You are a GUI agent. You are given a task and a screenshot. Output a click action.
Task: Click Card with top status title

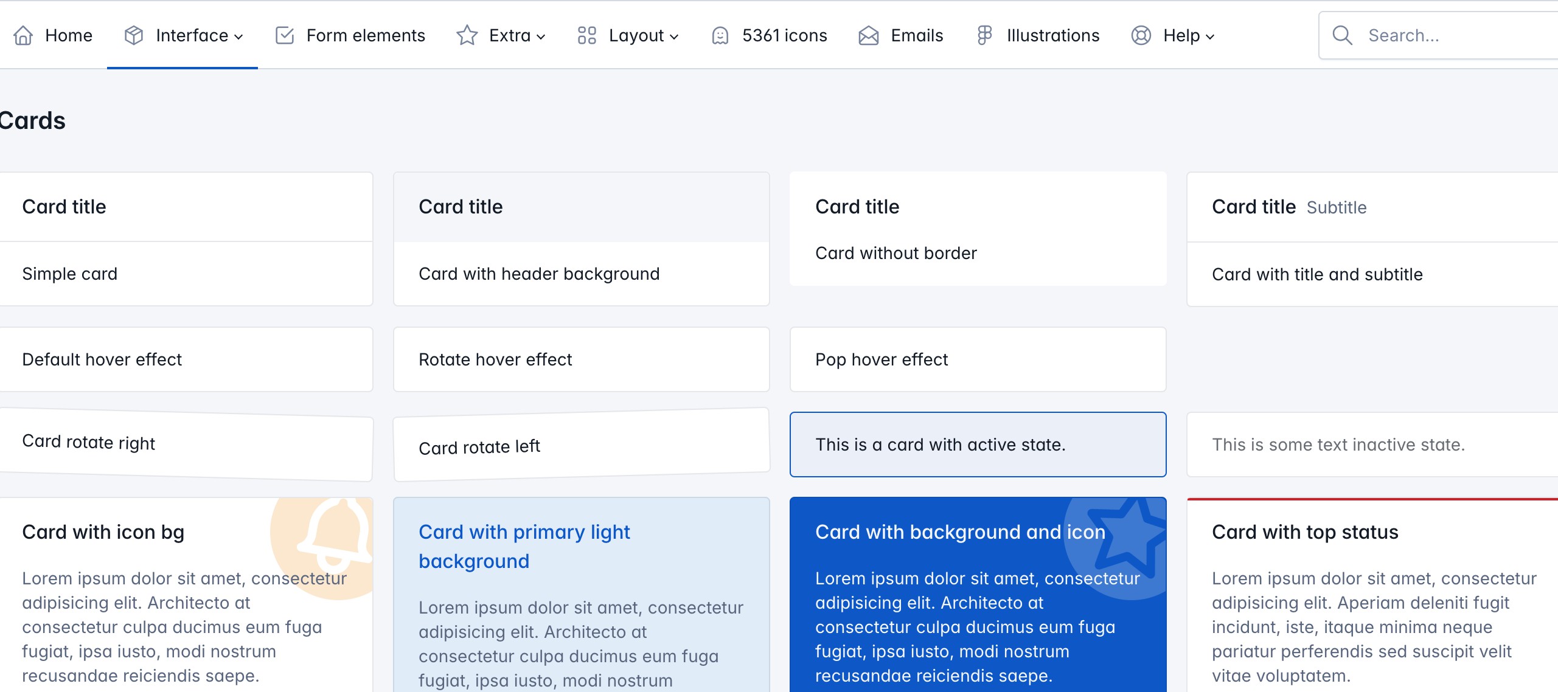(x=1305, y=532)
